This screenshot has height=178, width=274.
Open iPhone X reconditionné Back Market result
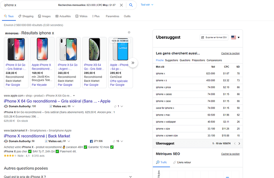(x=37, y=136)
